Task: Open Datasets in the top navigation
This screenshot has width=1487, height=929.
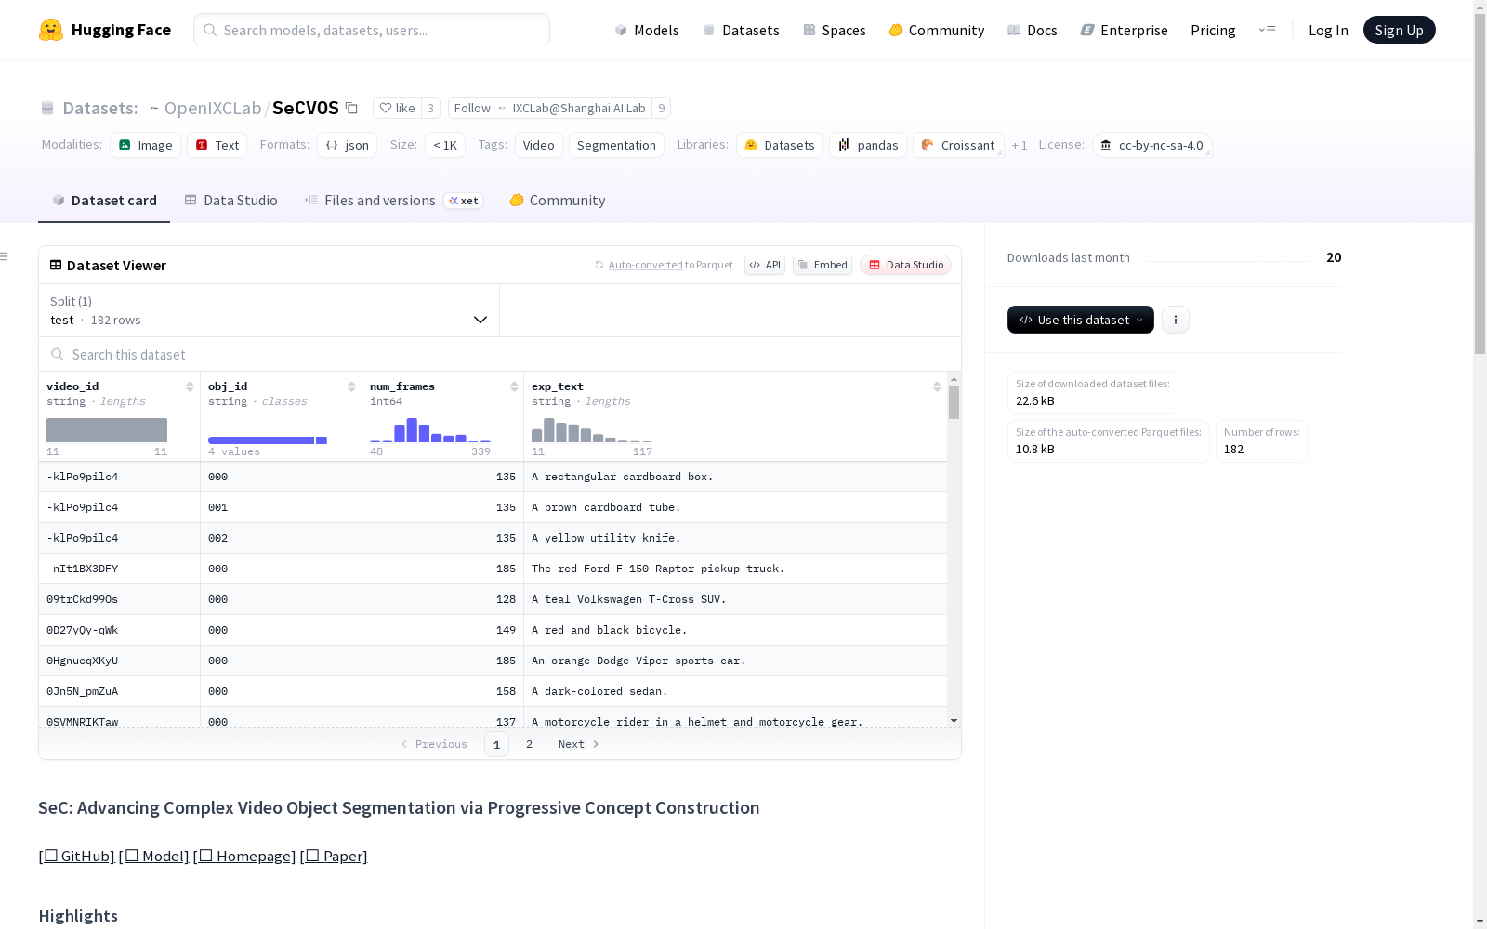Action: click(741, 30)
